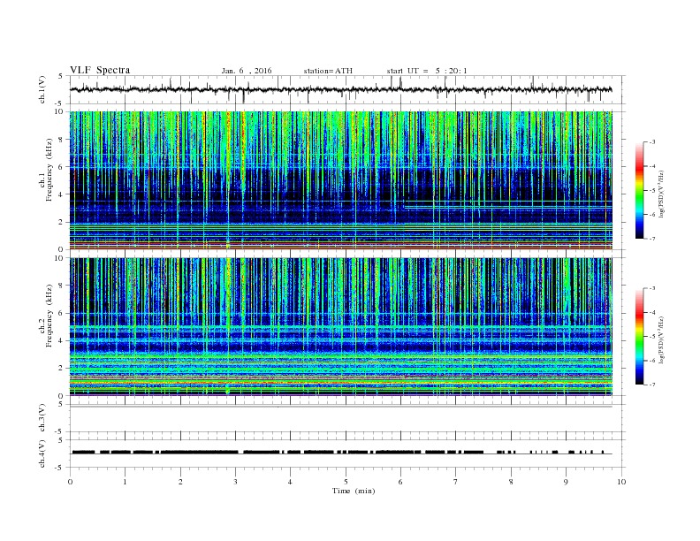The width and height of the screenshot is (700, 541).
Task: Select the "Time (min)" x-axis label
Action: tap(354, 491)
